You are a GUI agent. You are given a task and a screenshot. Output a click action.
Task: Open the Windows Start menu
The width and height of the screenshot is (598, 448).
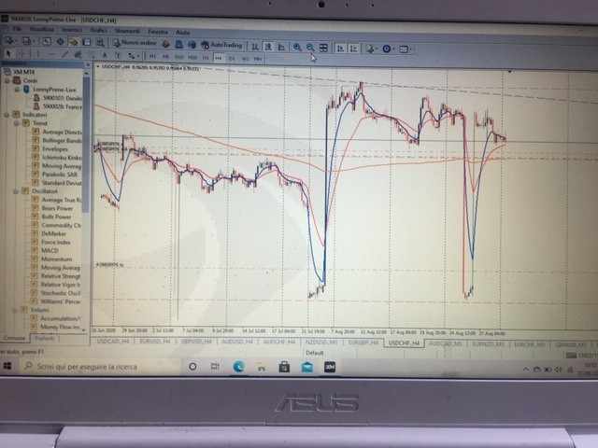pos(7,366)
